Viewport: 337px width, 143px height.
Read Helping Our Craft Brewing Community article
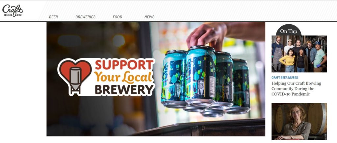pos(296,89)
